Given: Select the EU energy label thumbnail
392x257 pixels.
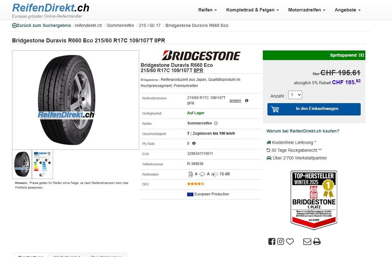Looking at the screenshot, I should (42, 164).
